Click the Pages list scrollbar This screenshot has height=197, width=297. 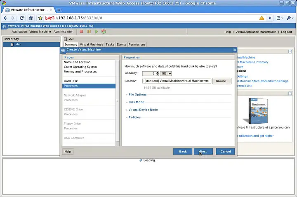point(118,101)
